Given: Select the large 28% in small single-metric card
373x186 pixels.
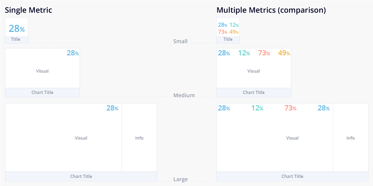Looking at the screenshot, I should point(17,28).
